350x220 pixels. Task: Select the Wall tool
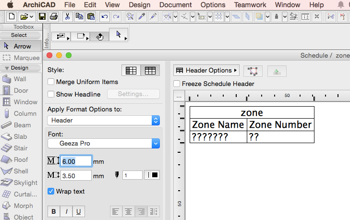pyautogui.click(x=21, y=79)
